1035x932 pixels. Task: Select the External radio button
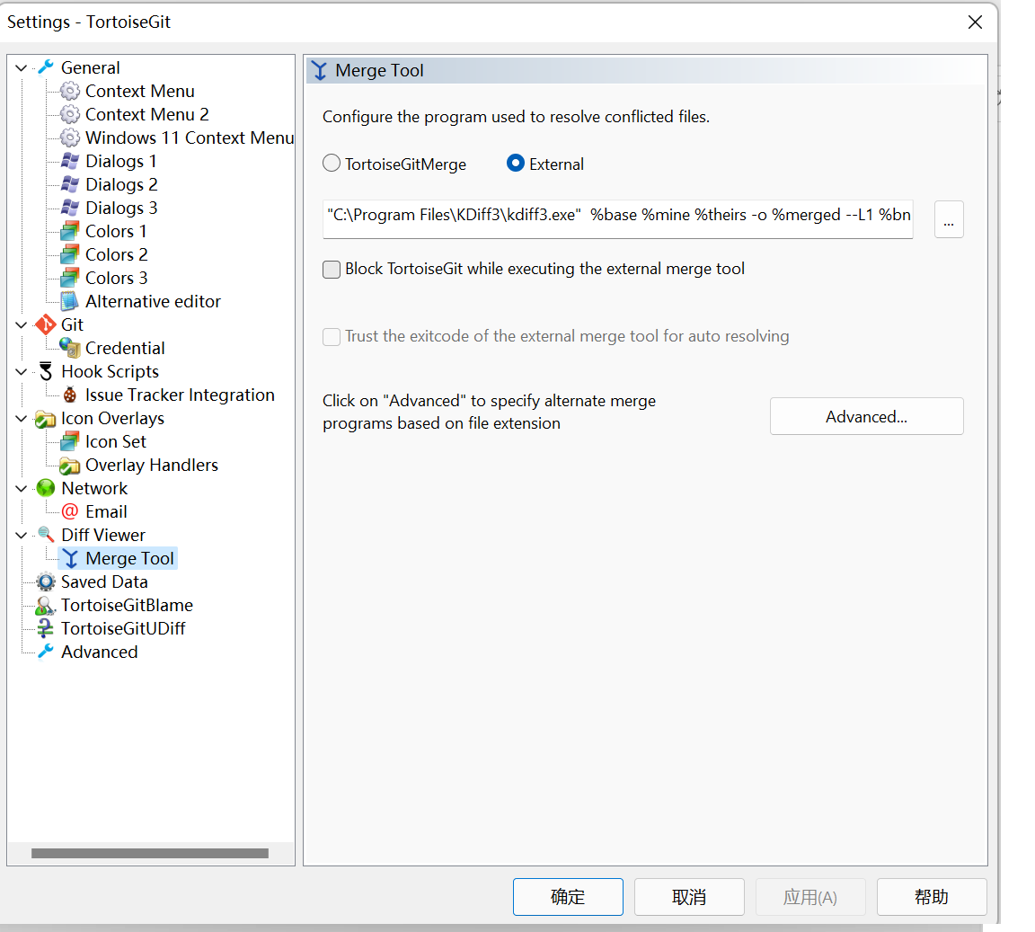point(516,164)
